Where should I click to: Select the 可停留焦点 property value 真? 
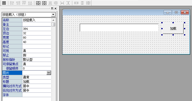click(x=37, y=64)
